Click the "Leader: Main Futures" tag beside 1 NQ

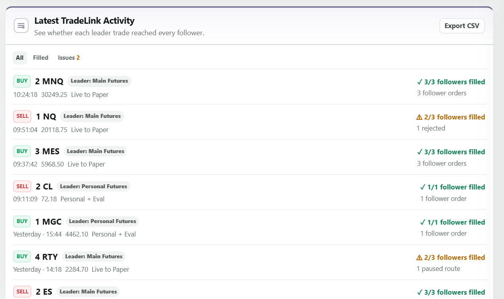(x=92, y=116)
